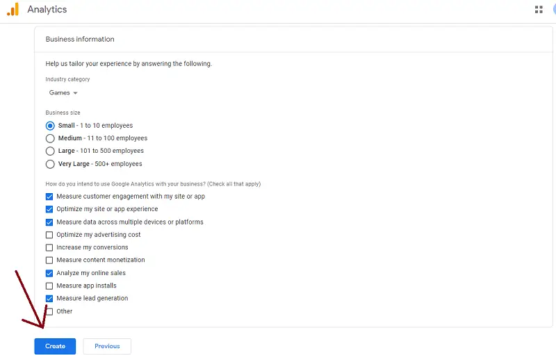Select Medium 11 to 100 employees
The width and height of the screenshot is (556, 355).
[x=50, y=138]
